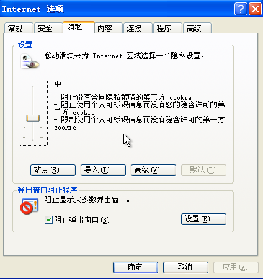Click the privacy settings eye icon
This screenshot has width=263, height=279.
pyautogui.click(x=30, y=61)
